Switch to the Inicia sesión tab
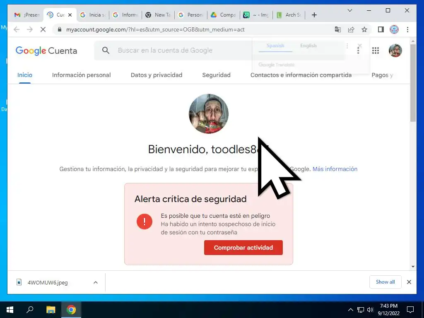Viewport: 424px width, 318px height. (93, 15)
